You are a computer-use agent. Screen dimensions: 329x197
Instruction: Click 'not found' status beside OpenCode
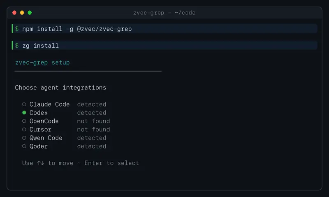[93, 121]
